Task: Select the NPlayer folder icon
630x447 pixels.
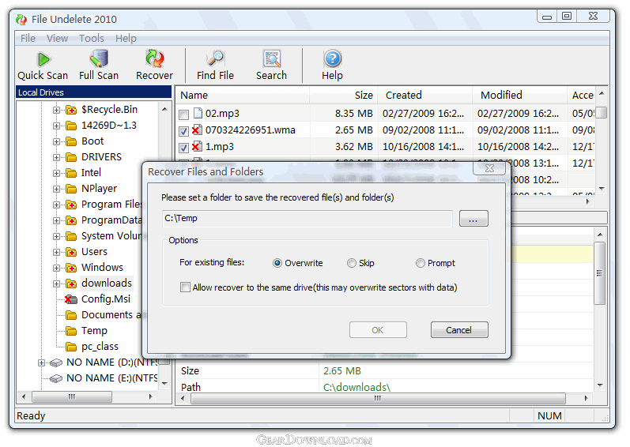Action: [71, 189]
